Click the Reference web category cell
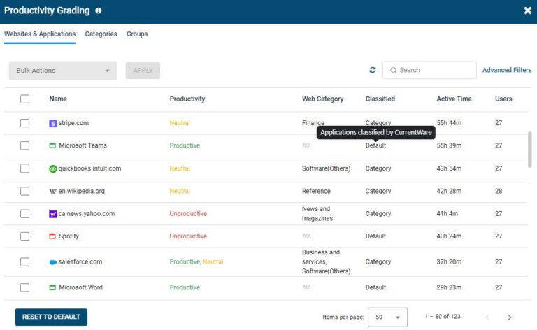Image resolution: width=537 pixels, height=330 pixels. coord(316,191)
